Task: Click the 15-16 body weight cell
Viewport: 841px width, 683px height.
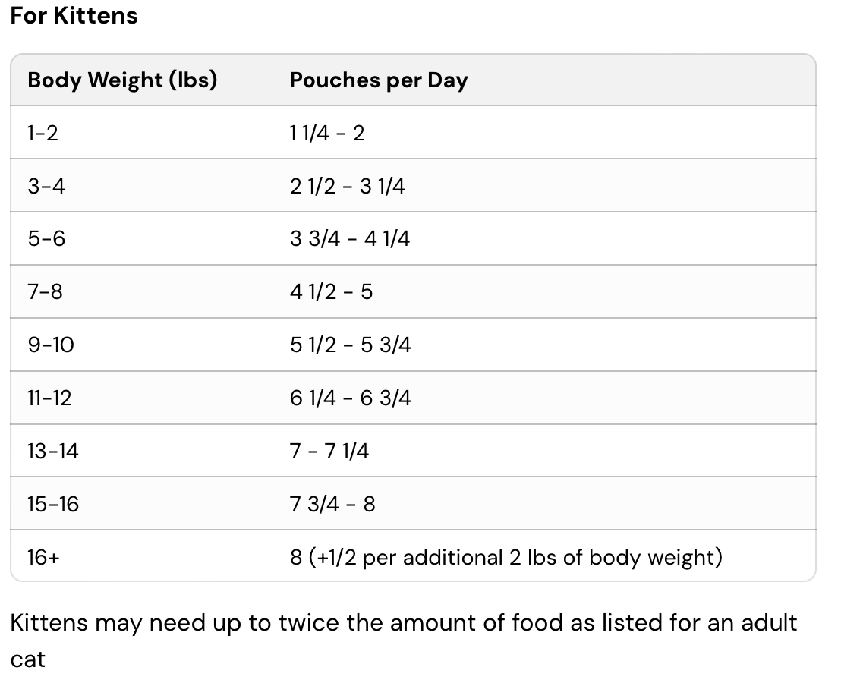Action: (52, 504)
